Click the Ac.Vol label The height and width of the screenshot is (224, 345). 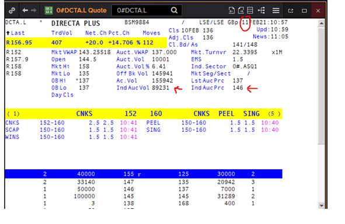pyautogui.click(x=127, y=80)
